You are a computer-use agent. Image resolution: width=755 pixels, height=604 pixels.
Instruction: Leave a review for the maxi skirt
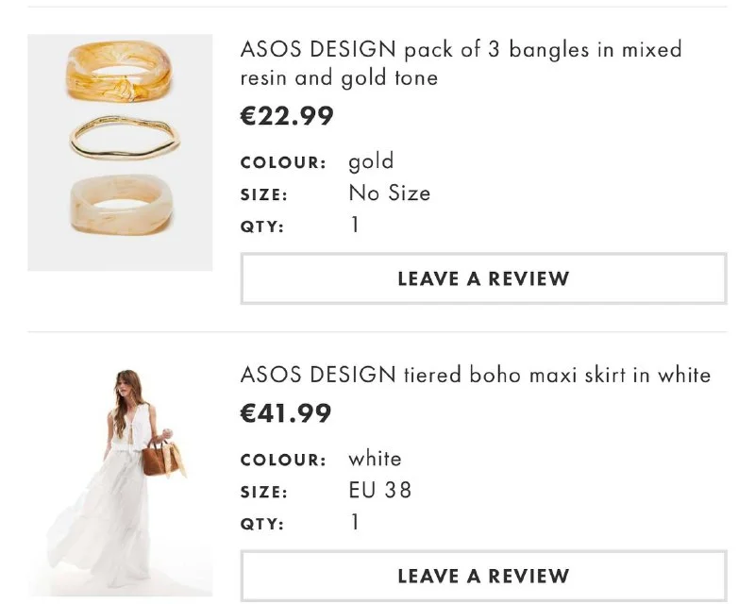click(x=483, y=576)
